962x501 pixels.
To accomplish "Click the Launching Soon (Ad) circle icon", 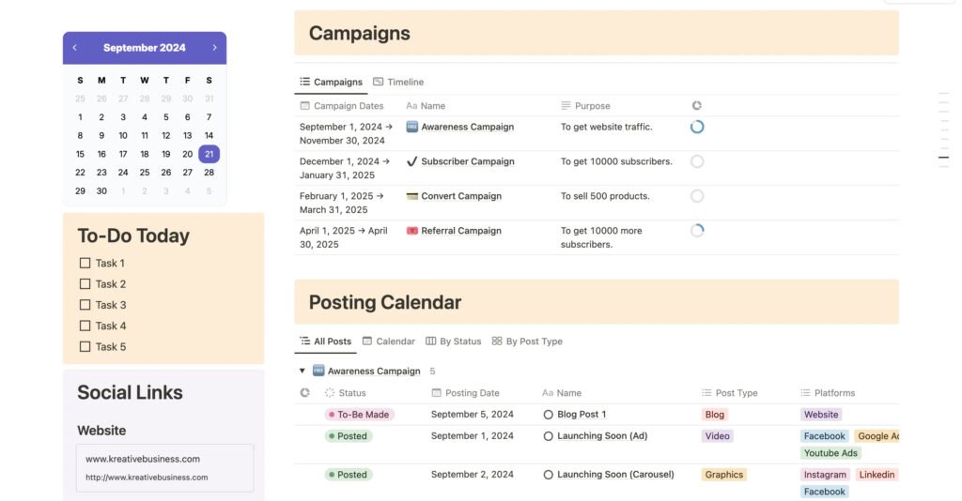I will pos(548,436).
